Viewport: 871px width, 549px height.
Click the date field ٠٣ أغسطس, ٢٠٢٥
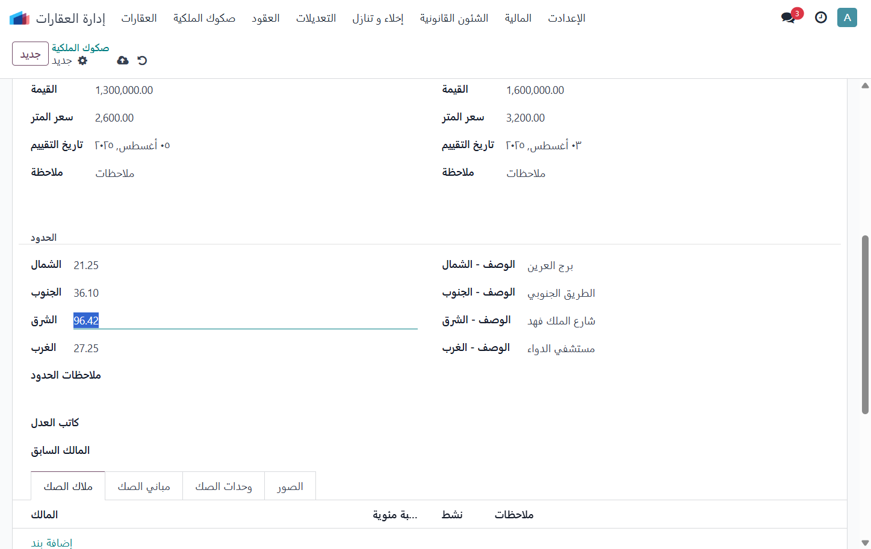(544, 146)
